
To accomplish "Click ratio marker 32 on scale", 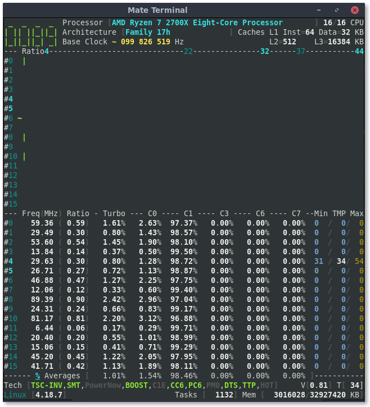I will coord(265,52).
